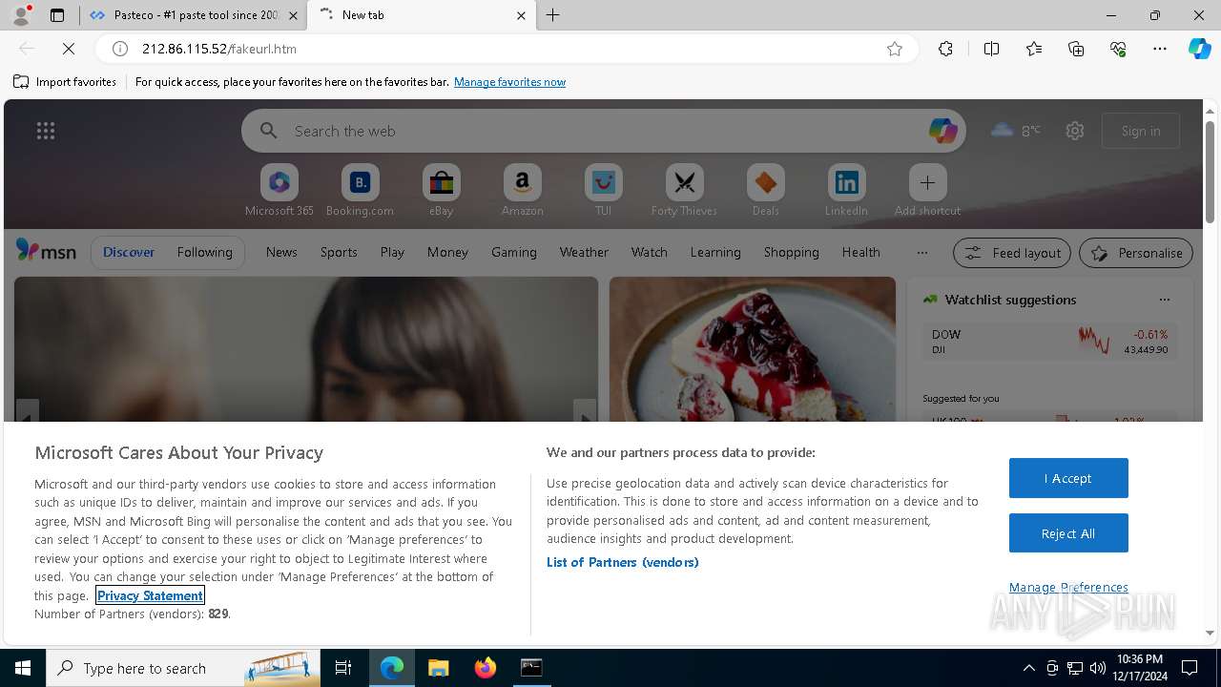Open the tab actions menu icon
Image resolution: width=1221 pixels, height=687 pixels.
(x=57, y=15)
